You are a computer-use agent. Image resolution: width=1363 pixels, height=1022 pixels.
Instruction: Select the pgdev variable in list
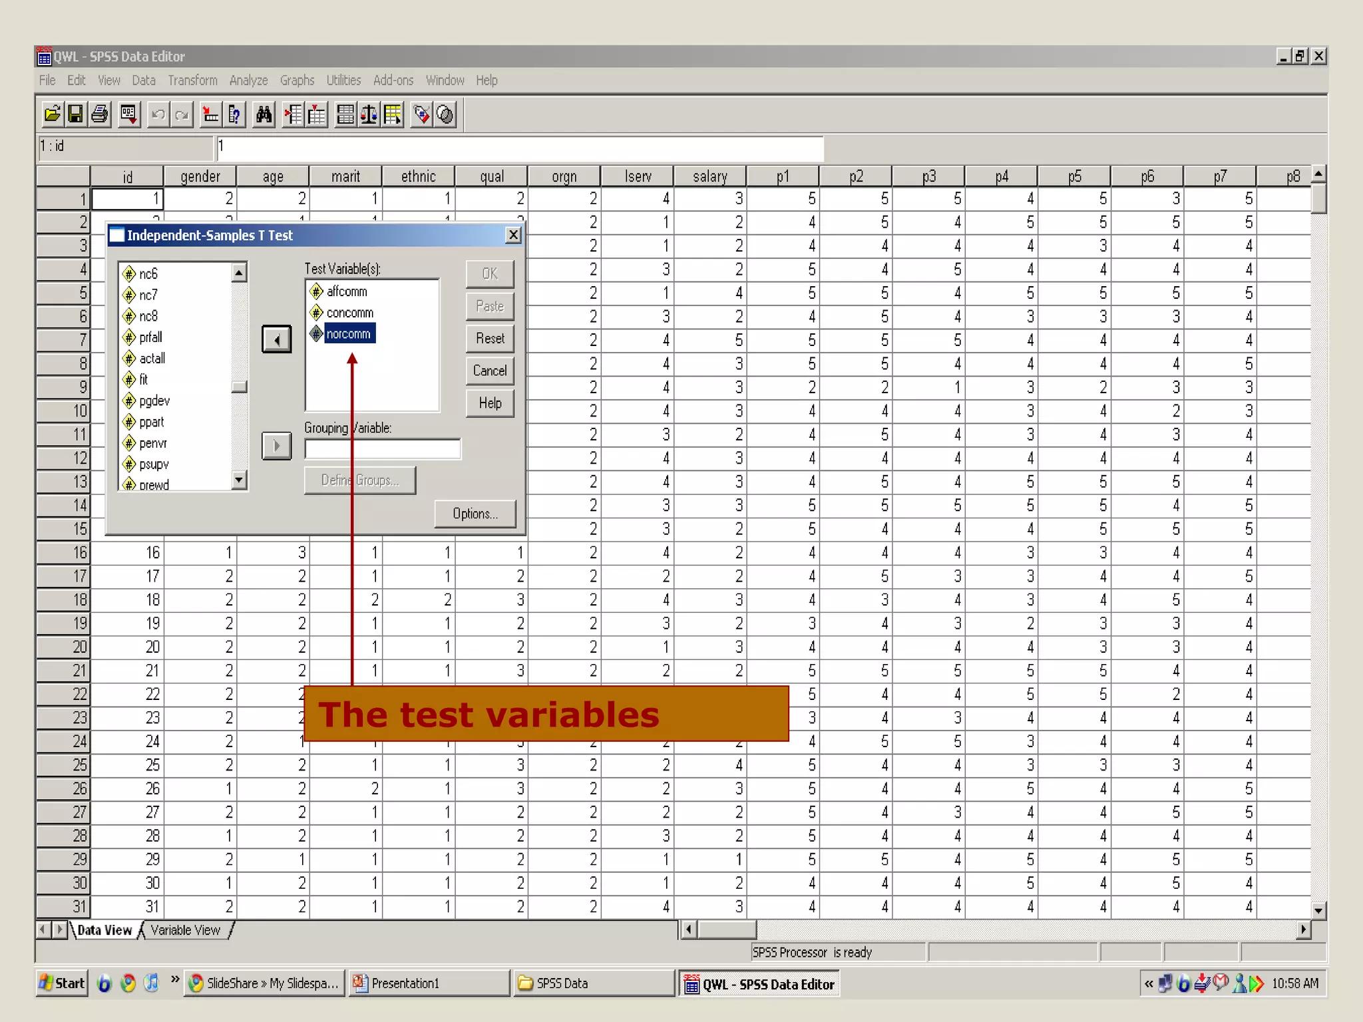point(154,401)
